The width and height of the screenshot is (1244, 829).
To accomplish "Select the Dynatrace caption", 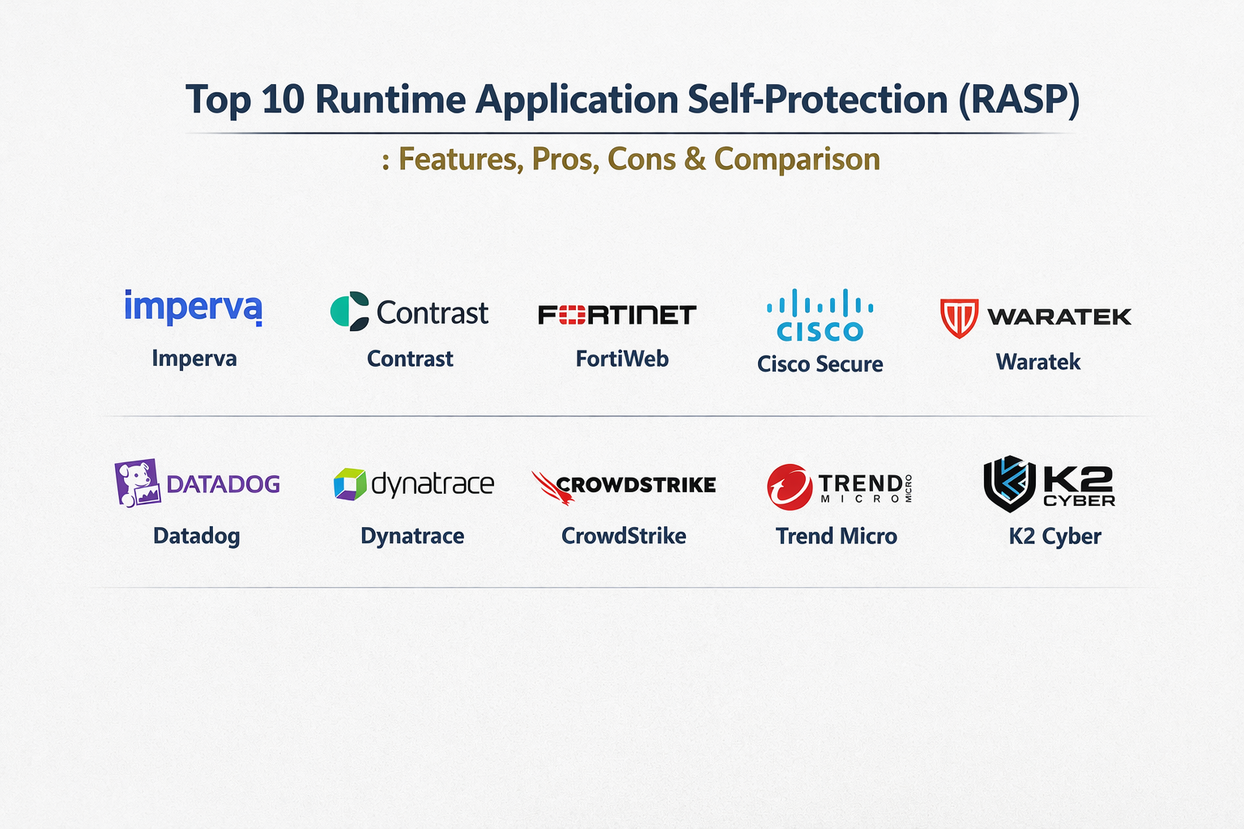I will [412, 536].
